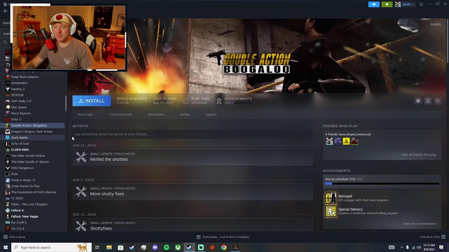
Task: Select the yellow friend avatar
Action: [x=346, y=141]
